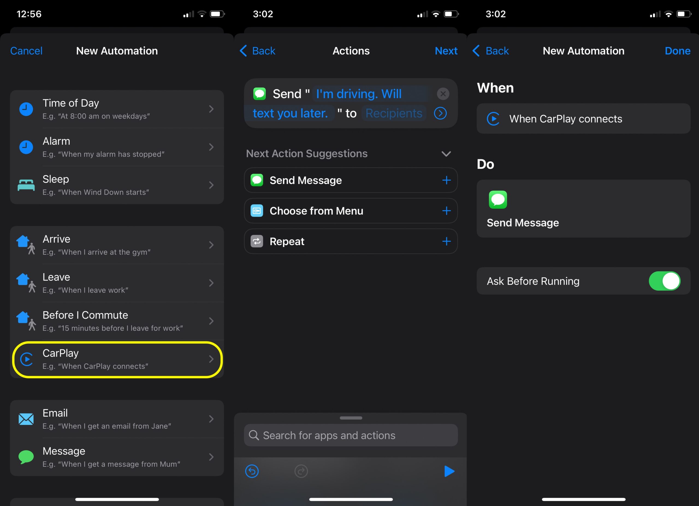Open Message row chevron
Viewport: 699px width, 506px height.
211,457
